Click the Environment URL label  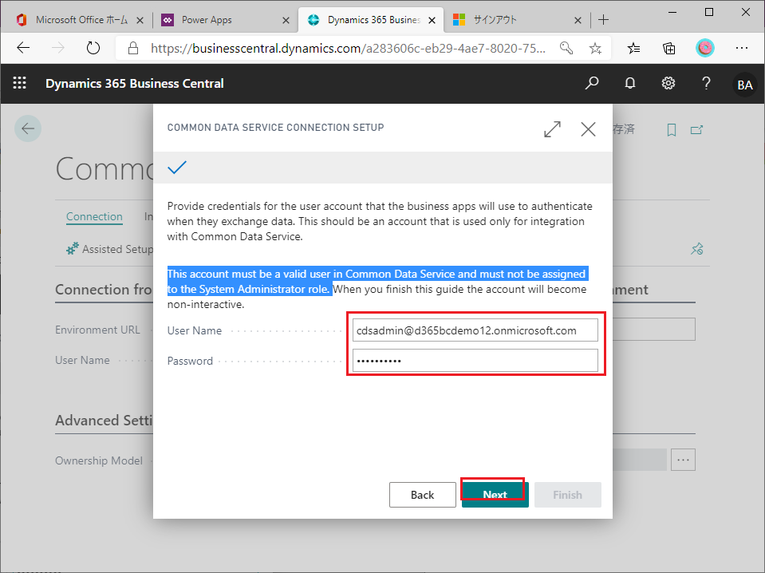pyautogui.click(x=97, y=330)
